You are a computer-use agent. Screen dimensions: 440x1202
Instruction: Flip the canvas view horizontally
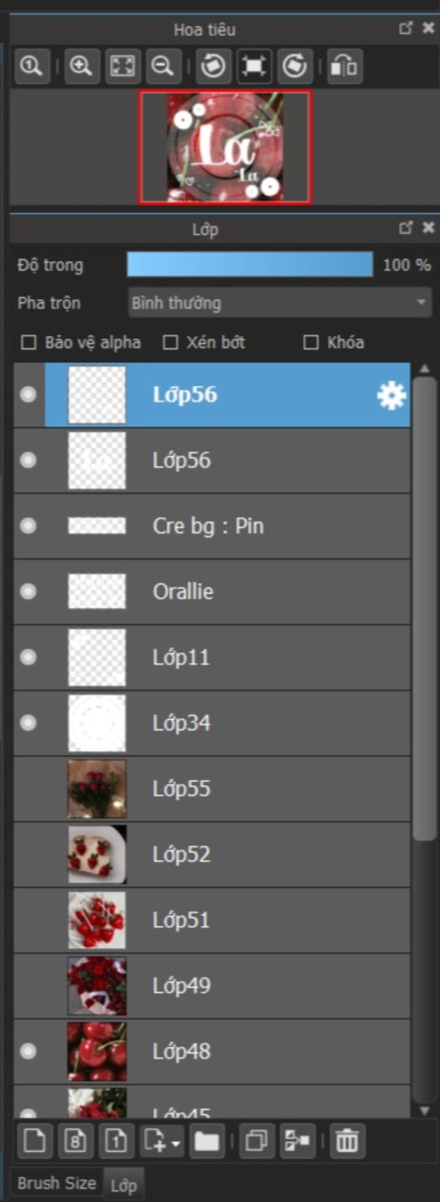pos(345,66)
